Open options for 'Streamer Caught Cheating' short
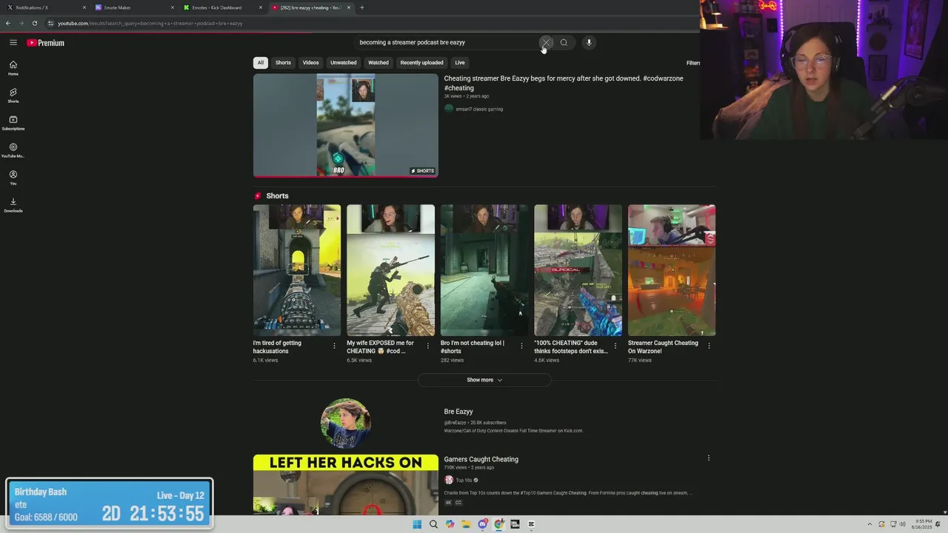 (709, 346)
